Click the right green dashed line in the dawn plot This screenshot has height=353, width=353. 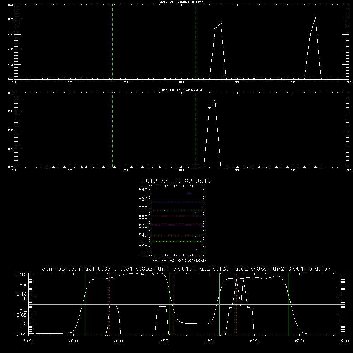195,42
